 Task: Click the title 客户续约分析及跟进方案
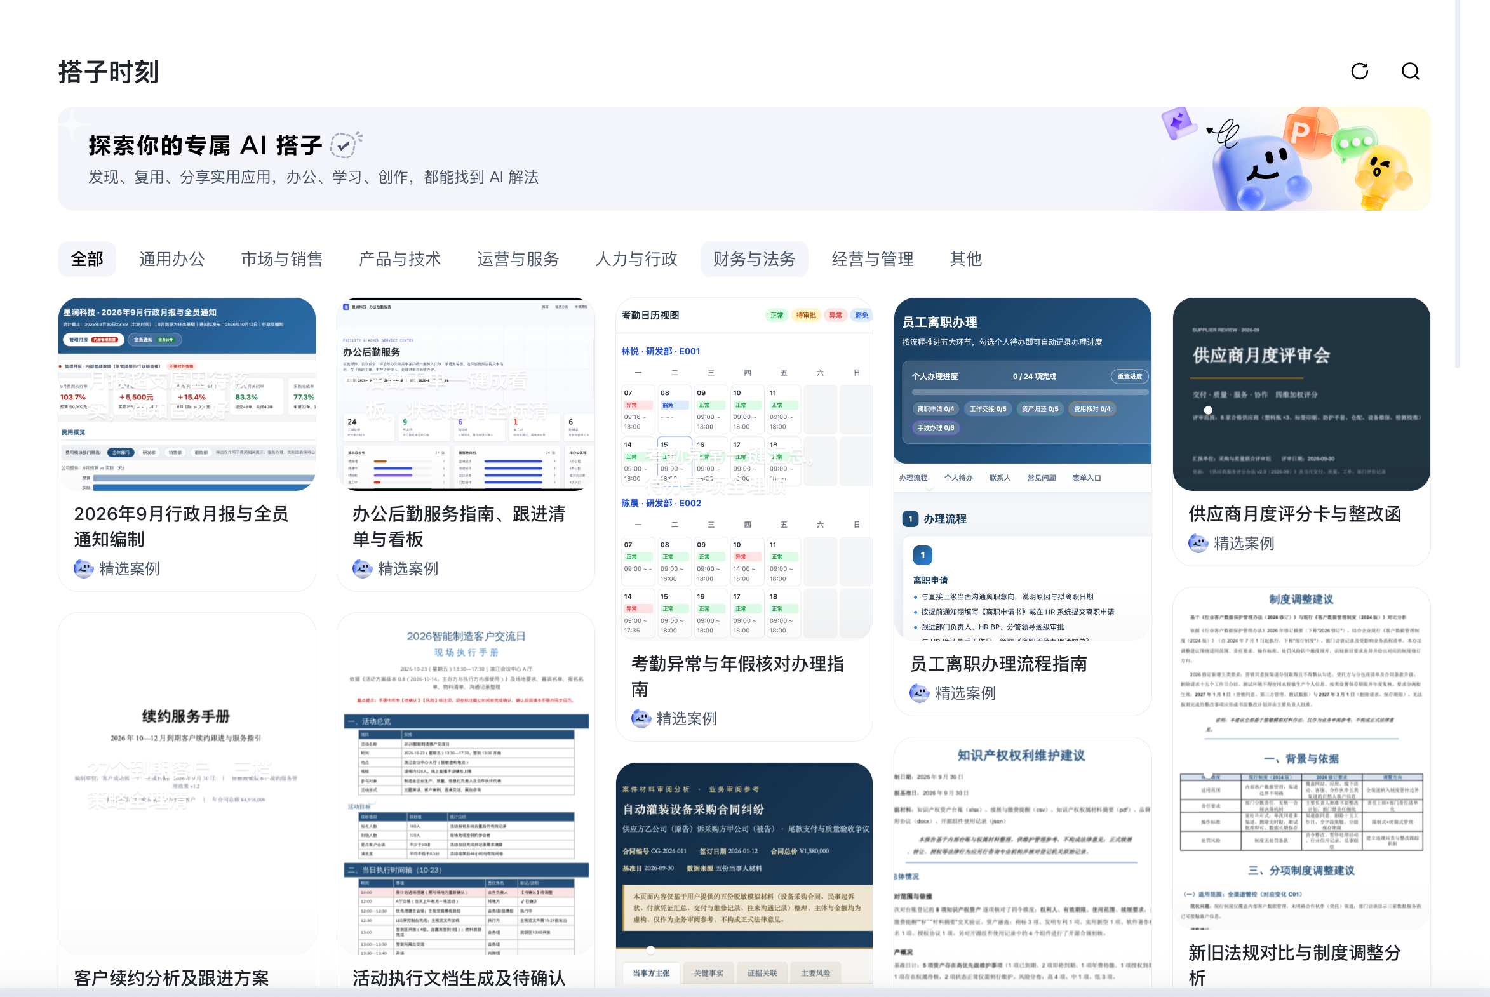pyautogui.click(x=171, y=978)
